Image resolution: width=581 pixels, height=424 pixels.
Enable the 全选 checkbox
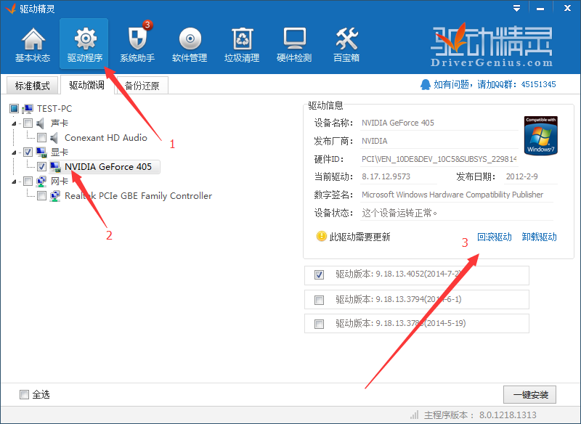[24, 395]
